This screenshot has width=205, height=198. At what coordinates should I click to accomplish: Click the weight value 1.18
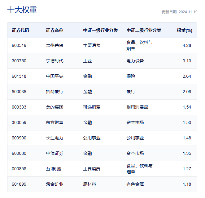tap(187, 184)
